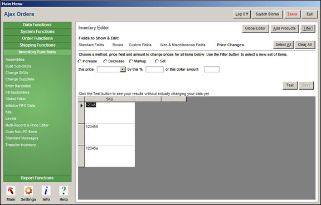Screen dimensions: 321x205
Task: Pick the Set radio option
Action: [x=157, y=61]
